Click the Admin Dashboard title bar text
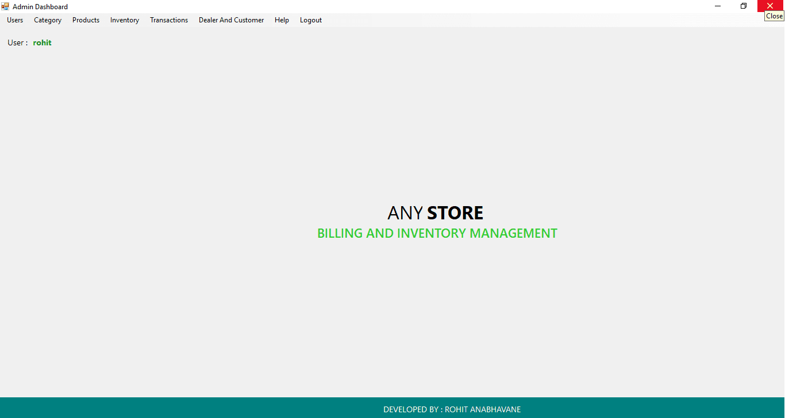This screenshot has height=418, width=785. tap(41, 6)
